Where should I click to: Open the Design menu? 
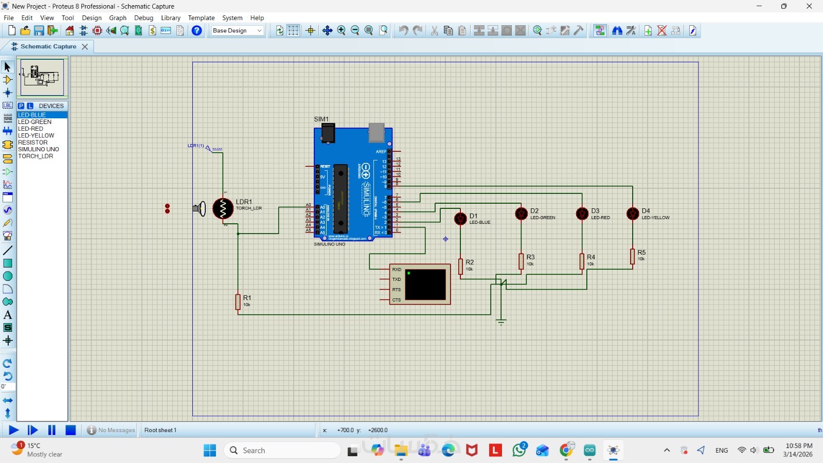[x=92, y=17]
